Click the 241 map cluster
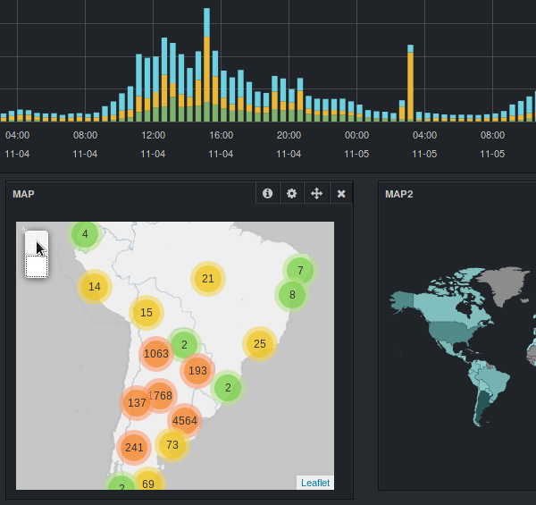The height and width of the screenshot is (505, 536). tap(134, 447)
